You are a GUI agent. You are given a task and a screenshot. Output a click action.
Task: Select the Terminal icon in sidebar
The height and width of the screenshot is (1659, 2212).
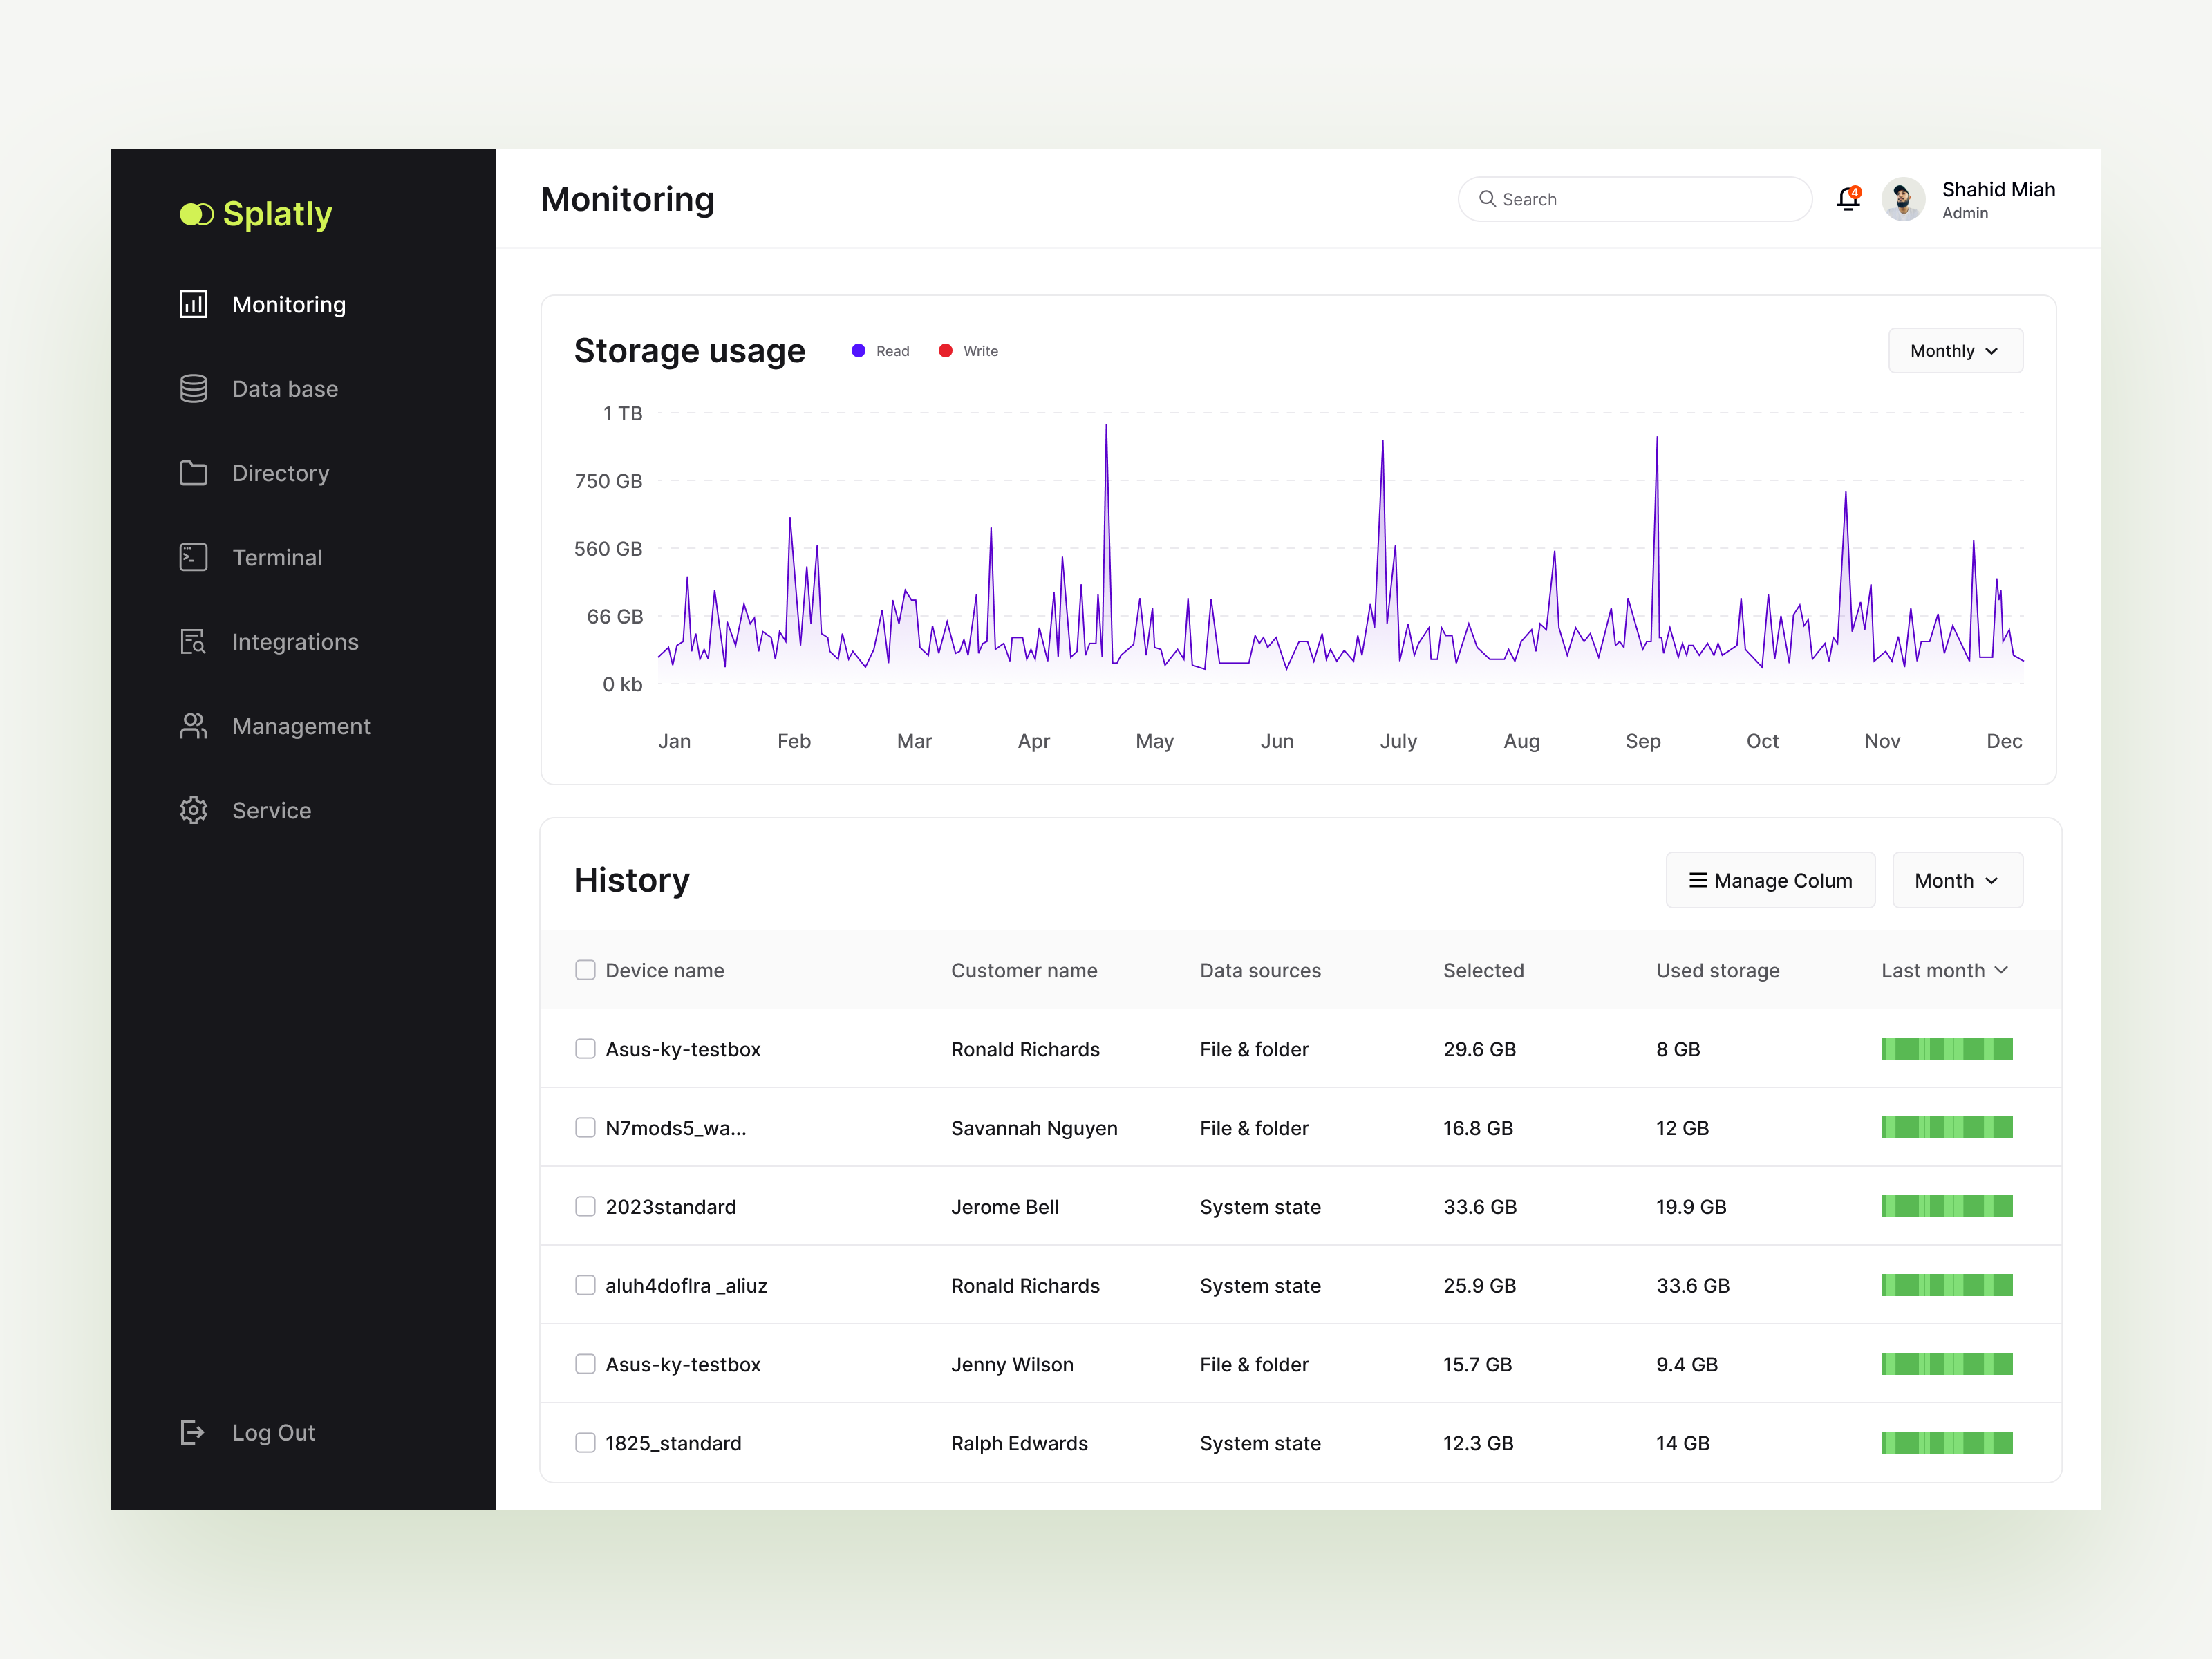pos(193,557)
